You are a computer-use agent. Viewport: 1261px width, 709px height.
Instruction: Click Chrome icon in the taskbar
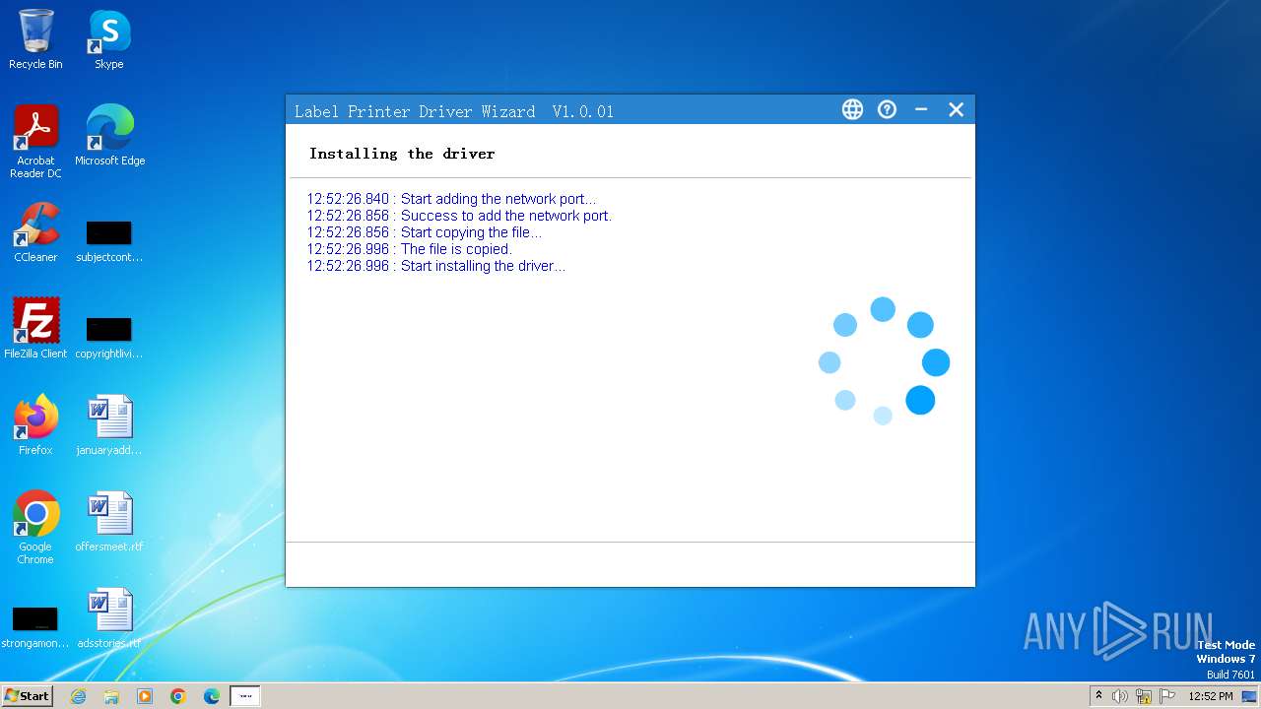click(178, 696)
